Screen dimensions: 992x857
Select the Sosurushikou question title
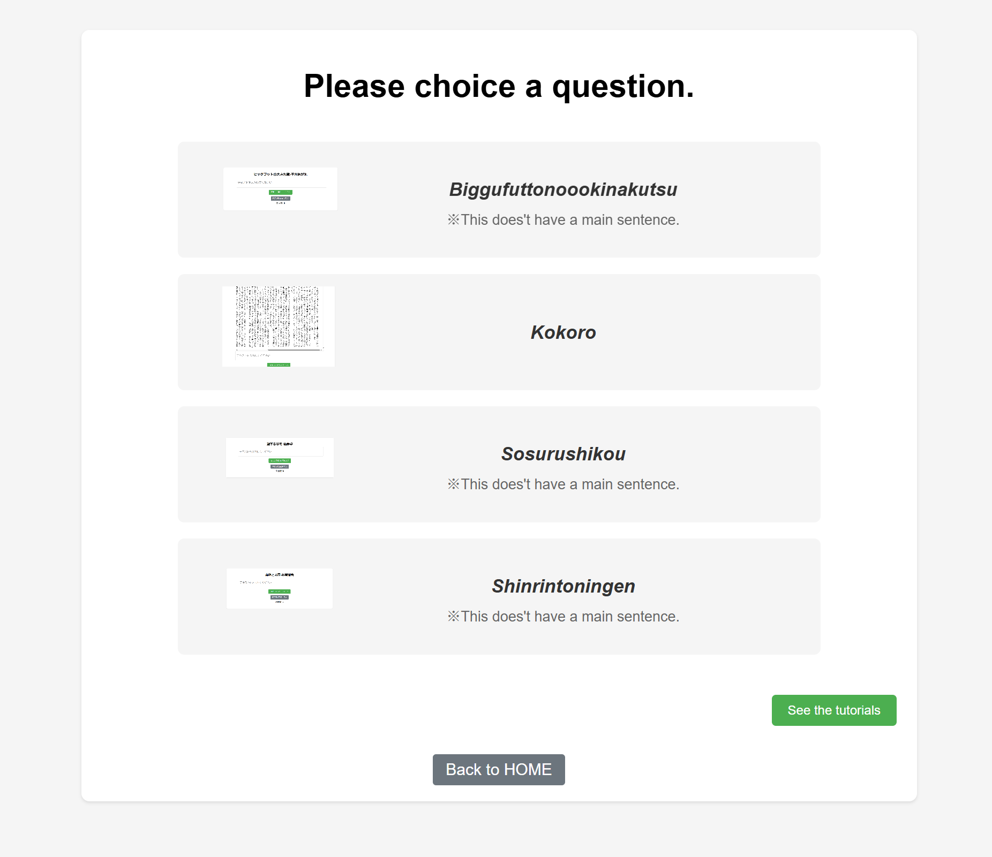[563, 454]
